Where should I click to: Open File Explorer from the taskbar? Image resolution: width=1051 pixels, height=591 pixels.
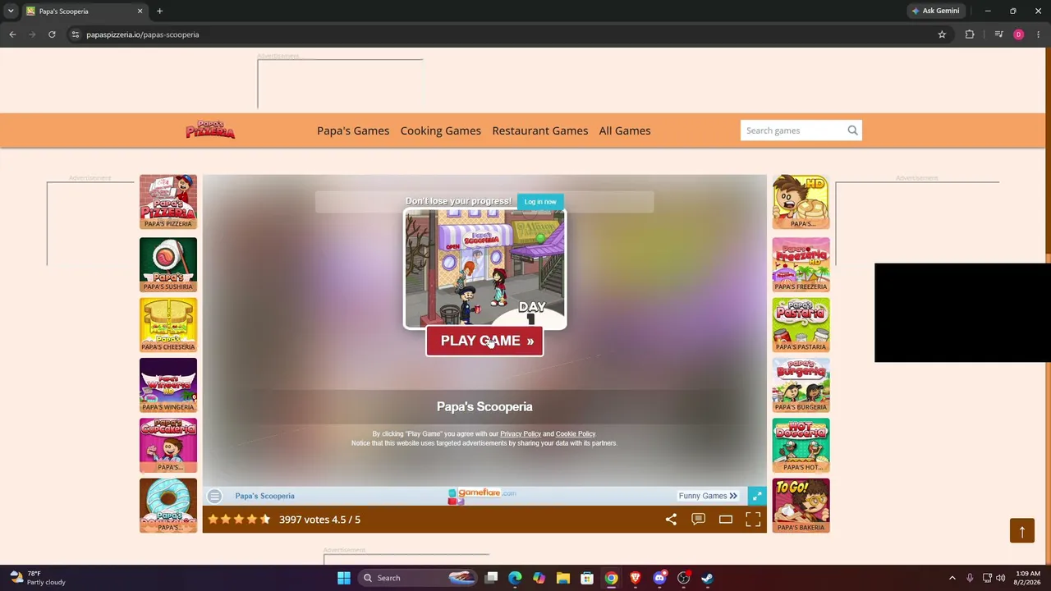(563, 578)
